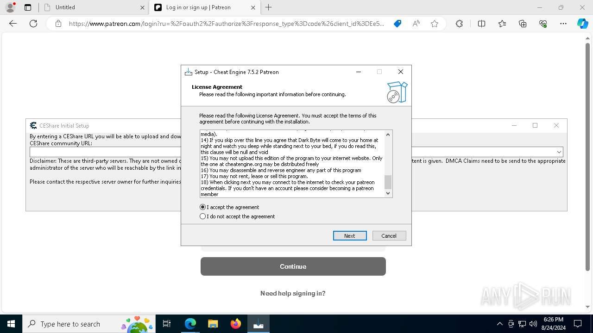593x333 pixels.
Task: Cancel the Cheat Engine setup
Action: point(389,236)
